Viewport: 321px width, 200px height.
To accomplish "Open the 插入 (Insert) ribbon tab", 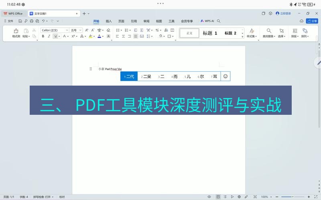I will (109, 21).
